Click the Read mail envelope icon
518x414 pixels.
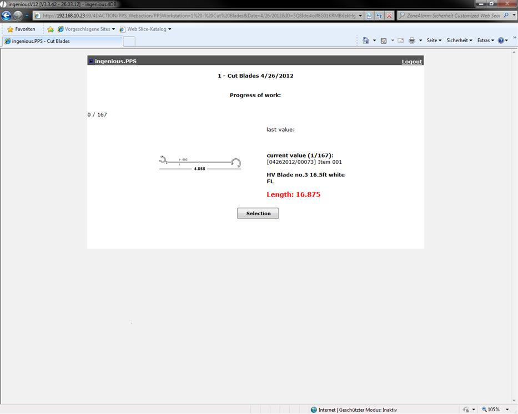click(400, 41)
